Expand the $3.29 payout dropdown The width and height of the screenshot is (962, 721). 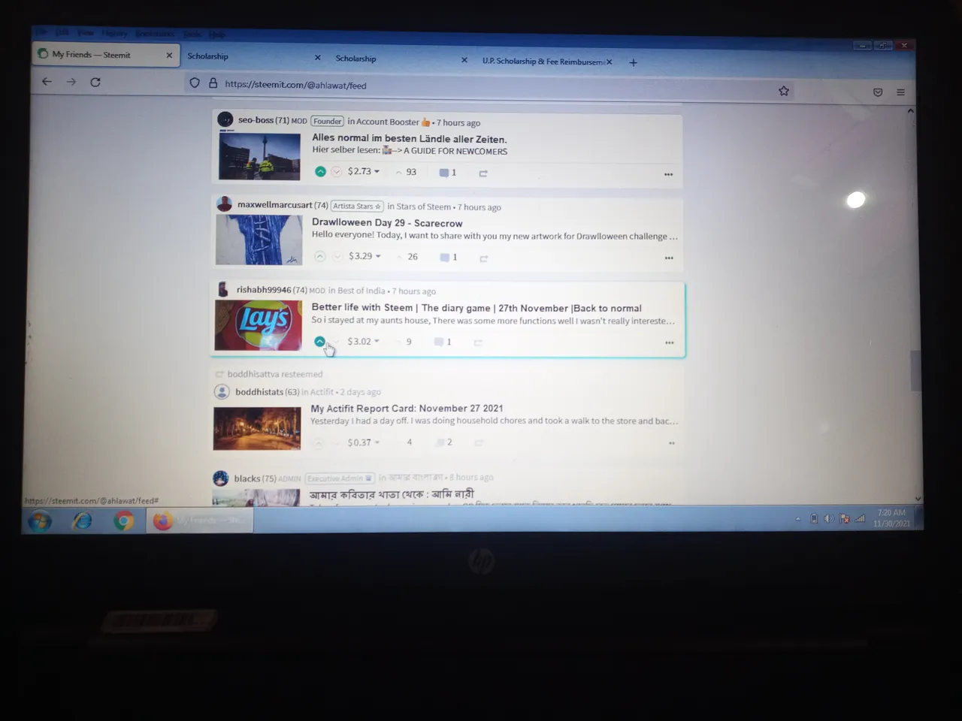tap(365, 256)
